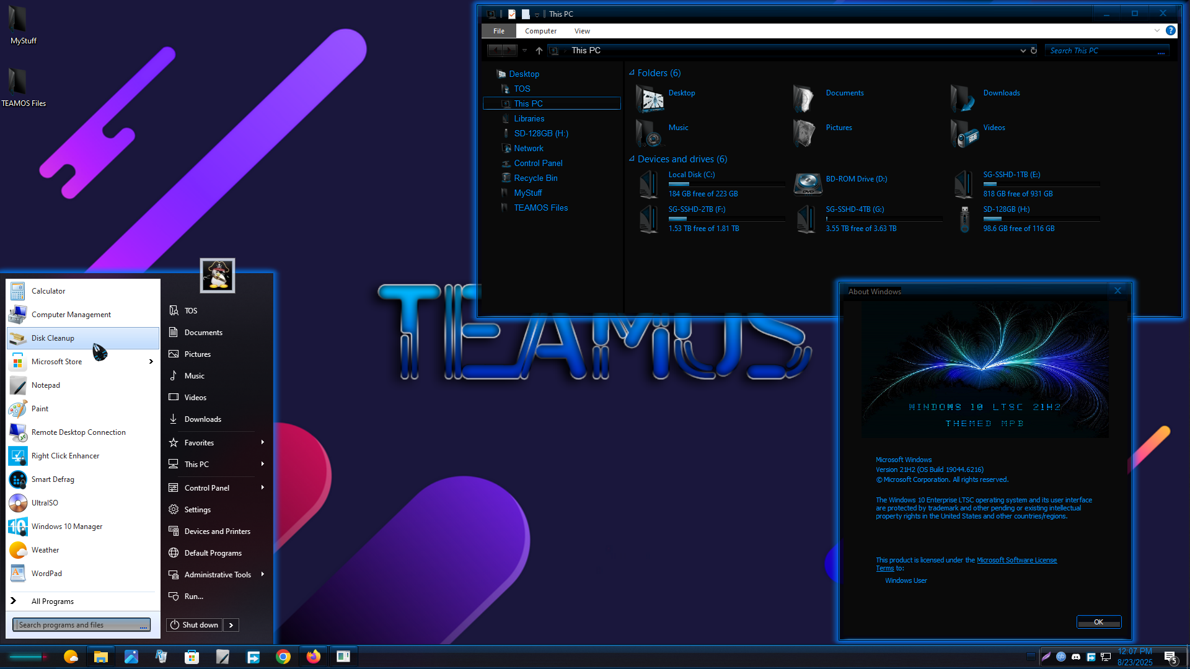Expand Microsoft Store submenu arrow
The width and height of the screenshot is (1190, 669).
151,362
